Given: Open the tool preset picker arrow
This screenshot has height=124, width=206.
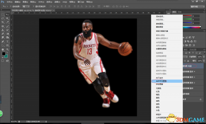Looking at the screenshot, I should (x=7, y=6).
